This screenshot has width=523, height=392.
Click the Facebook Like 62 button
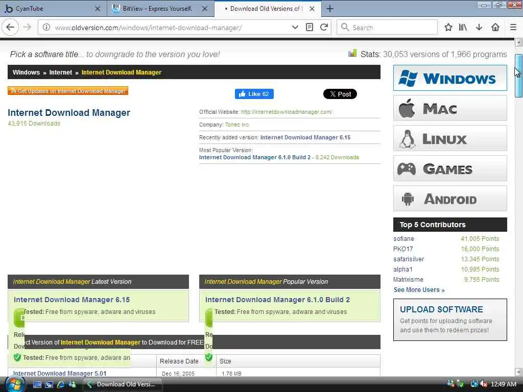pos(254,94)
